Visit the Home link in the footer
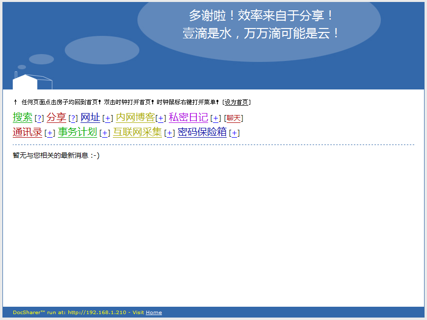 coord(154,312)
